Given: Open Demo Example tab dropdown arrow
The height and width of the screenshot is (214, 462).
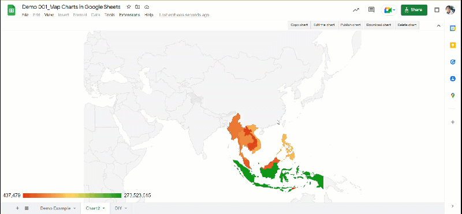Looking at the screenshot, I should coord(74,208).
